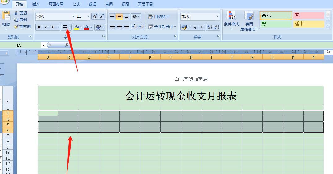
Task: Open the 开始 (Home) tab
Action: 19,4
